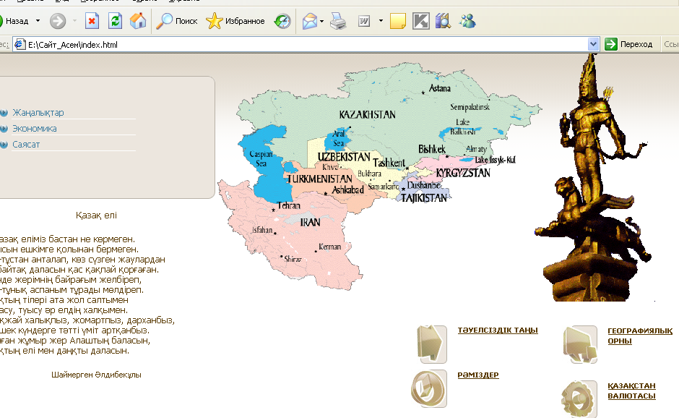The image size is (679, 418).
Task: Expand the address bar dropdown arrow
Action: coord(593,44)
